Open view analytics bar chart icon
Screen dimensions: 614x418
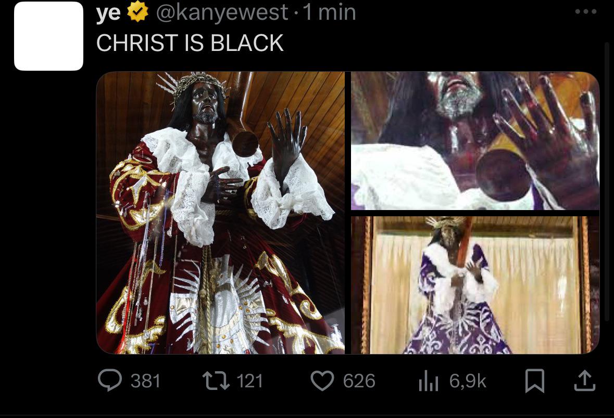coord(428,381)
